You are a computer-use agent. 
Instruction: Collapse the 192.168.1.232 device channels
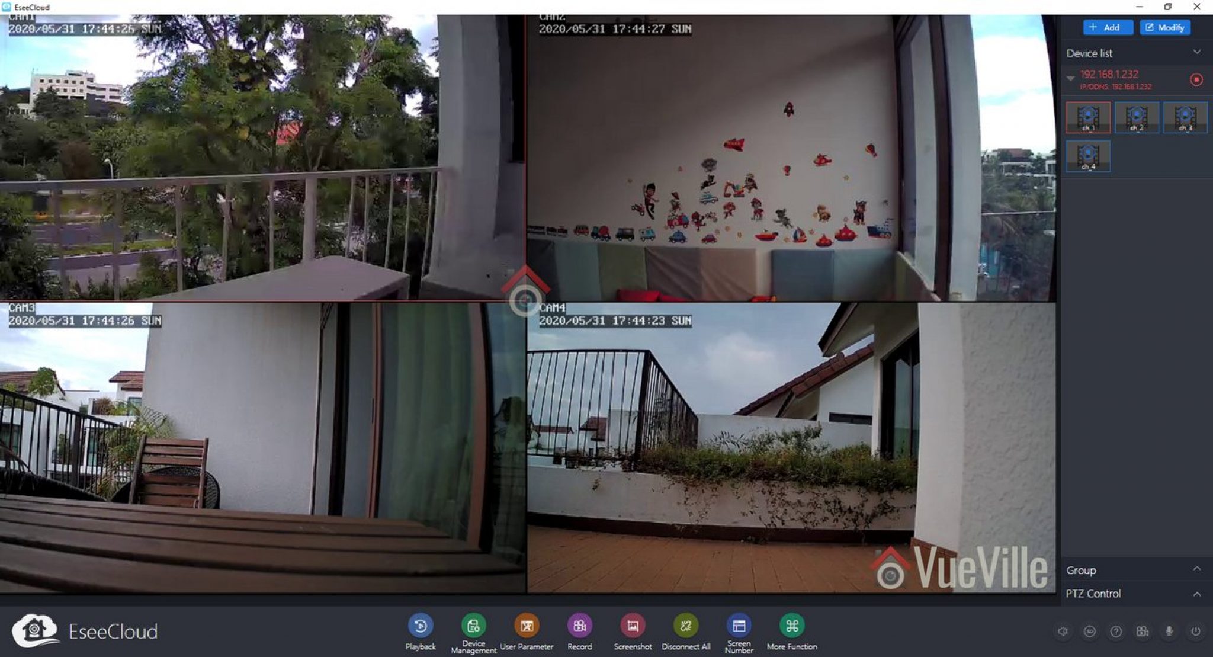coord(1070,77)
